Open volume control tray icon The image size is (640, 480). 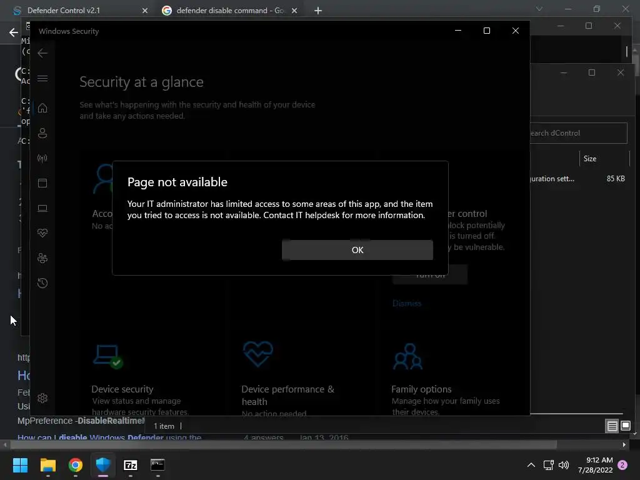[x=564, y=465]
